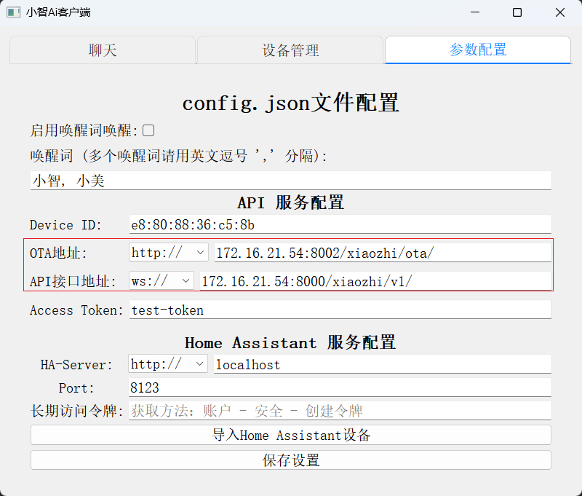Open the HA-Server http:// protocol dropdown

(168, 364)
